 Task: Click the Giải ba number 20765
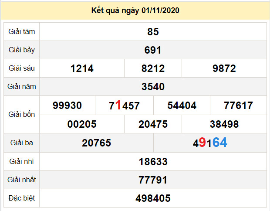(x=96, y=143)
